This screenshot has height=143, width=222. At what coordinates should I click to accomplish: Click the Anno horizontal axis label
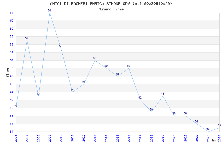215,140
